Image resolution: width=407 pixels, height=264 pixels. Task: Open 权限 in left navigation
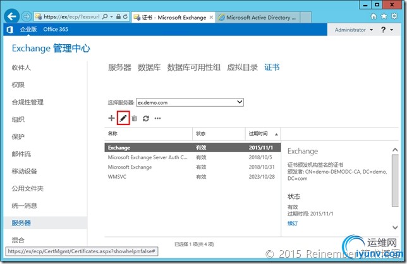click(18, 85)
